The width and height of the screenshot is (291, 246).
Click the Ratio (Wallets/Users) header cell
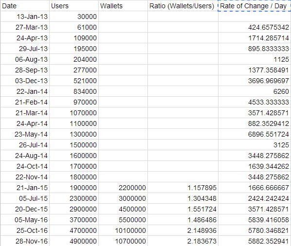183,6
